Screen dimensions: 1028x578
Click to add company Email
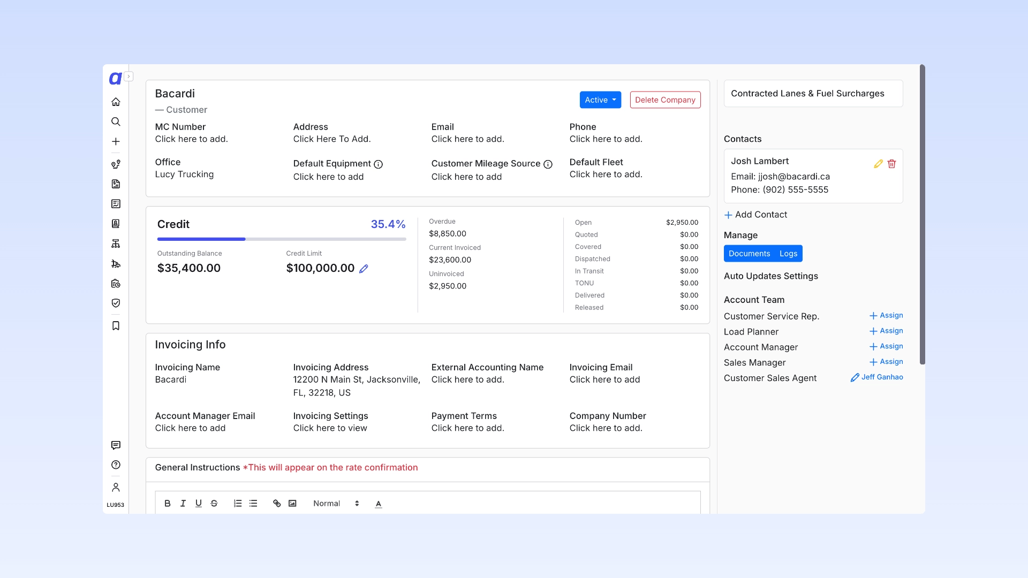(x=467, y=139)
